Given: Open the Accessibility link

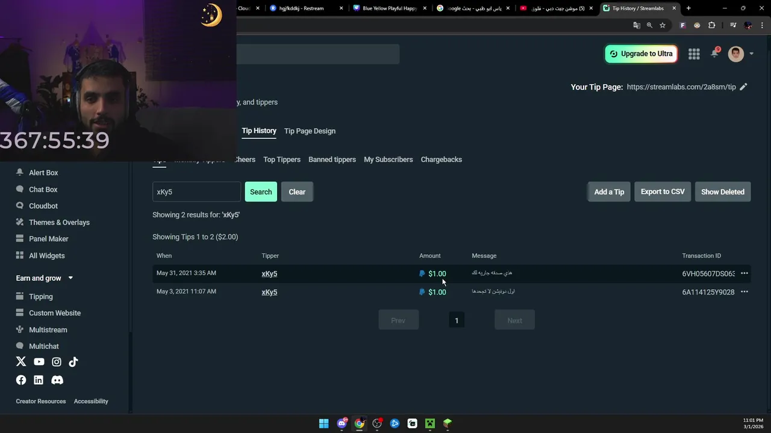Looking at the screenshot, I should (91, 401).
